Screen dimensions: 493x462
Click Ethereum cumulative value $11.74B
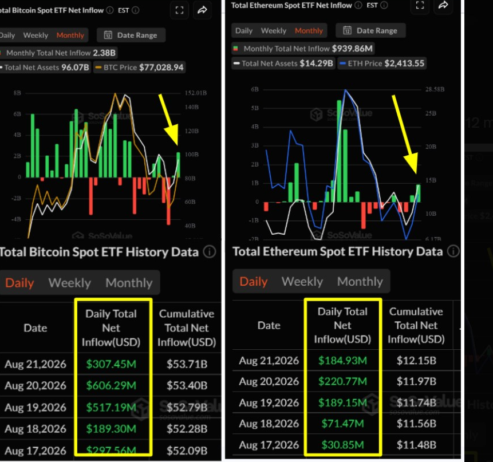coord(416,402)
